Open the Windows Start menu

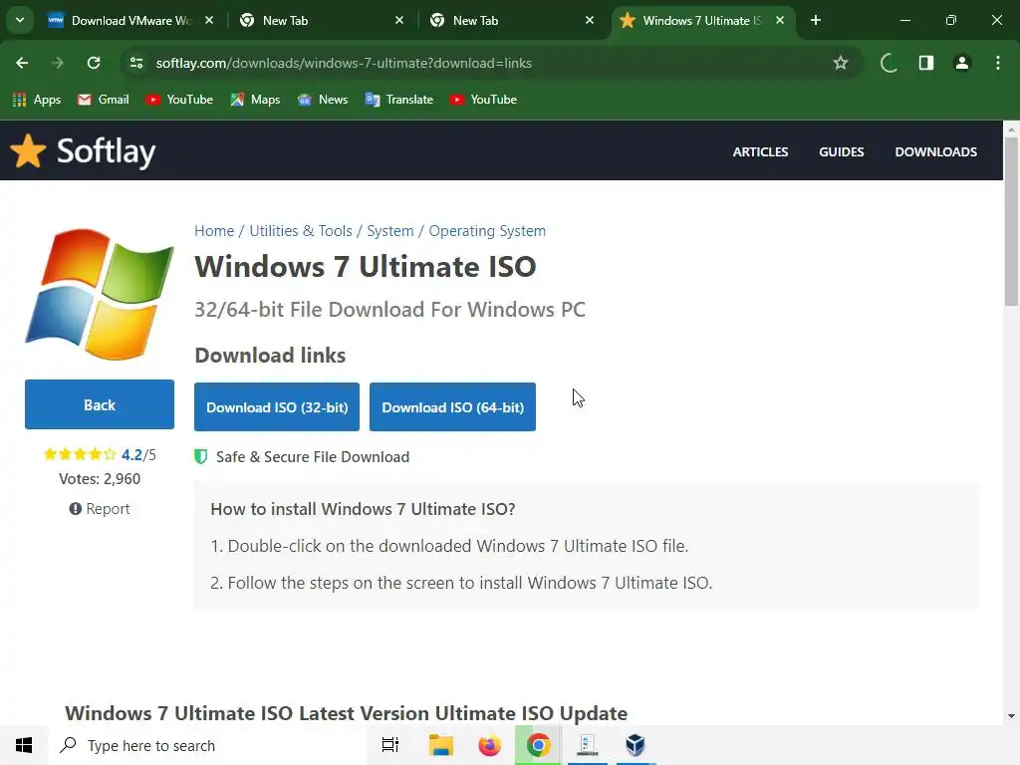click(x=24, y=745)
